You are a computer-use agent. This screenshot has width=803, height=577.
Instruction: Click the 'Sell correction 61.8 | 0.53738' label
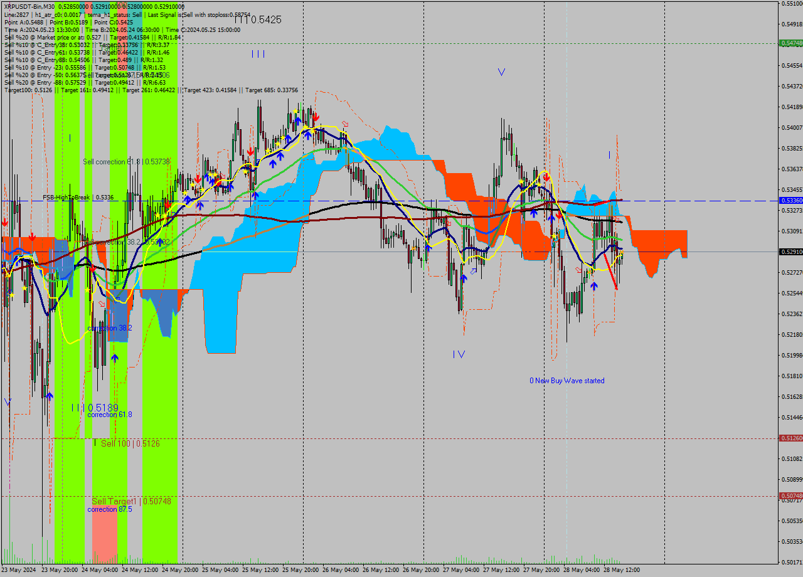tap(126, 162)
